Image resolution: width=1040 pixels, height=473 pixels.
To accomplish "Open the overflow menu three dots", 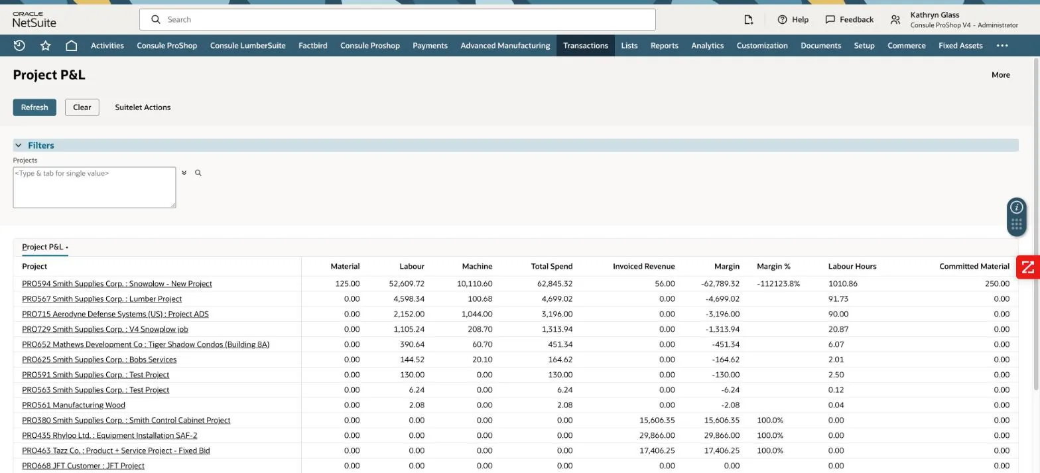I will pos(1002,46).
